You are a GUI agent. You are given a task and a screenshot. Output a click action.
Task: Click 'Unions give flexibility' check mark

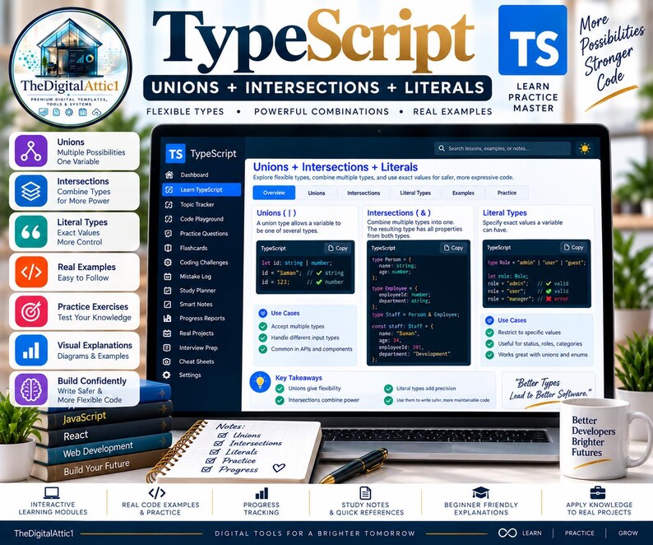[280, 389]
